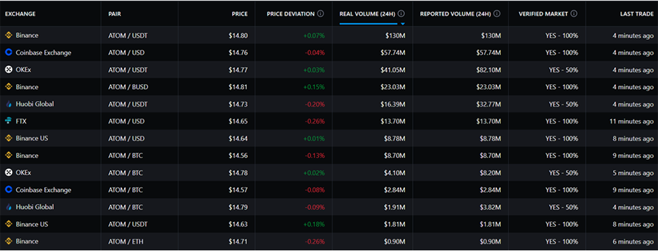Click the Huobi Global flame icon in ATOM / USDT row
The height and width of the screenshot is (251, 658).
[8, 104]
